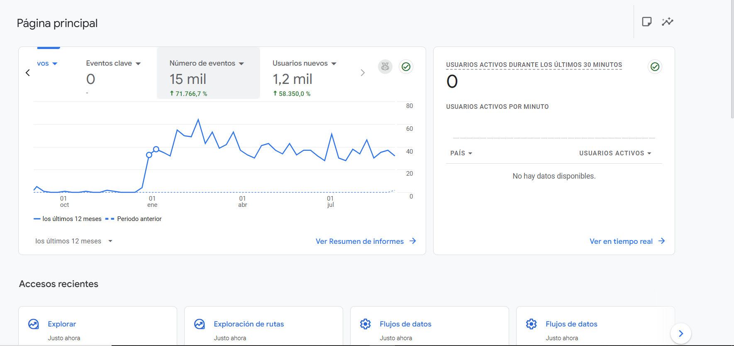This screenshot has height=346, width=734.
Task: Open the last Flujos de datos link
Action: pos(571,324)
